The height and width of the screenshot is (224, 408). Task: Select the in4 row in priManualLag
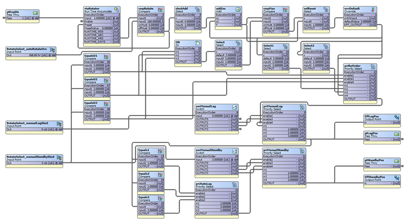pos(284,136)
